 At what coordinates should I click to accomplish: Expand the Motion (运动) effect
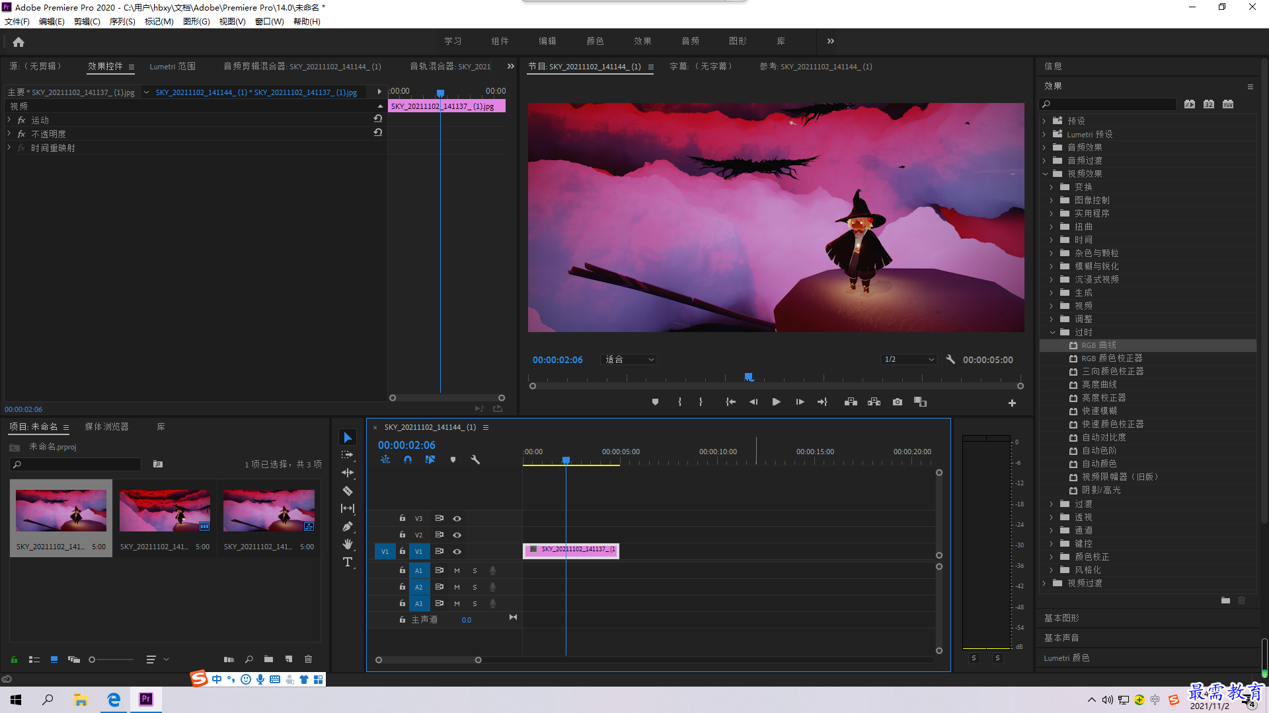pos(9,120)
